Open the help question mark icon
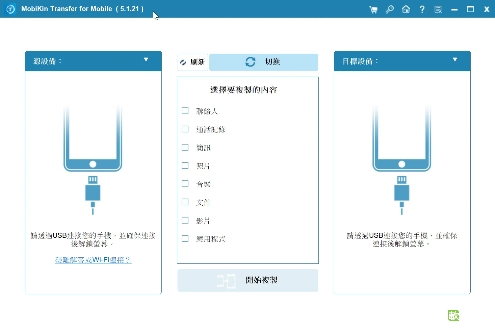Viewport: 495px width, 333px height. point(422,9)
